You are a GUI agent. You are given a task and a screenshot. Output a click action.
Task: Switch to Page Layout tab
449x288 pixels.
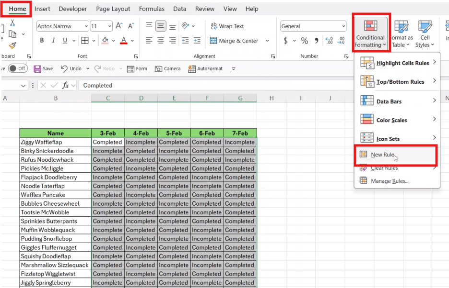[x=113, y=9]
